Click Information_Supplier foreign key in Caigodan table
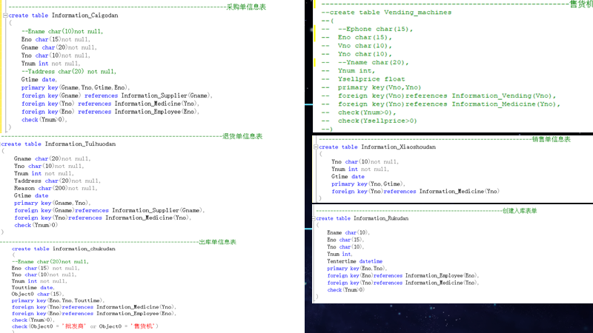 pyautogui.click(x=117, y=95)
